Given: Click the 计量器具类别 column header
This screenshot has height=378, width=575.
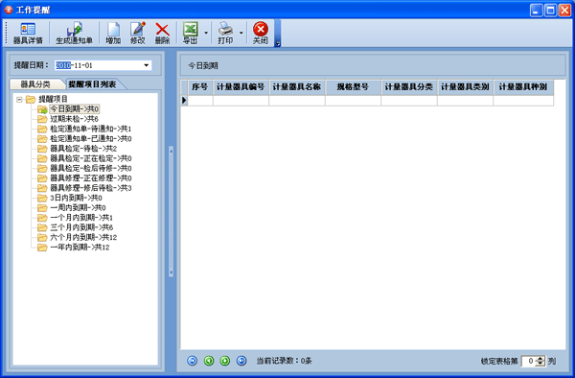Looking at the screenshot, I should click(465, 87).
